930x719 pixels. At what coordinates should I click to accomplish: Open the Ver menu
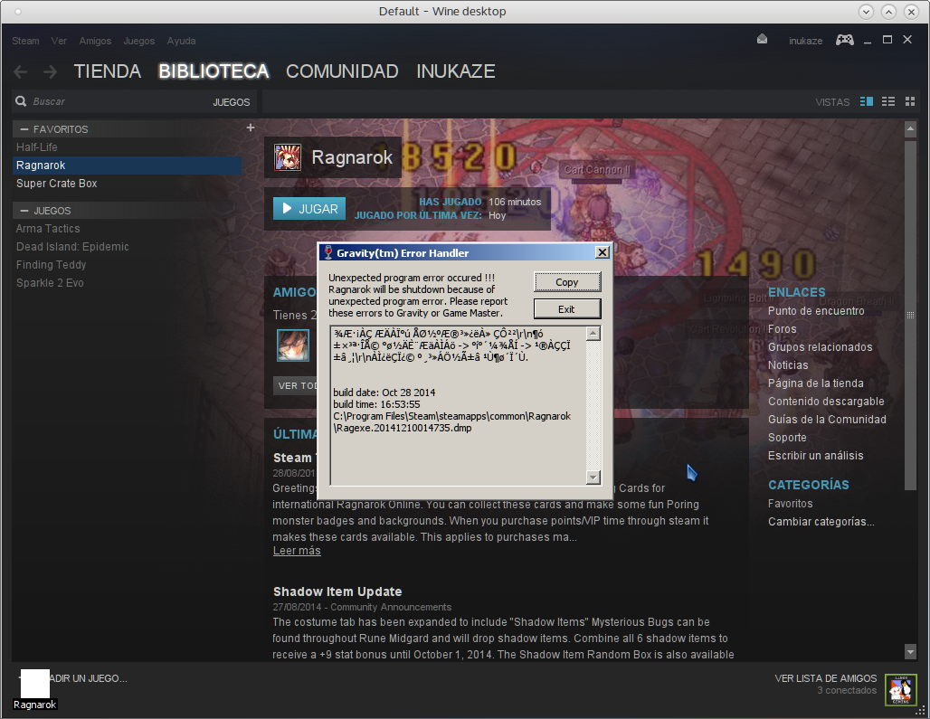(59, 41)
